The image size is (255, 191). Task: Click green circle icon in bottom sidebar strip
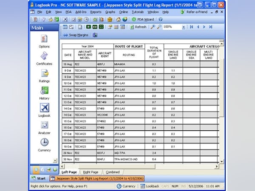tap(55, 170)
